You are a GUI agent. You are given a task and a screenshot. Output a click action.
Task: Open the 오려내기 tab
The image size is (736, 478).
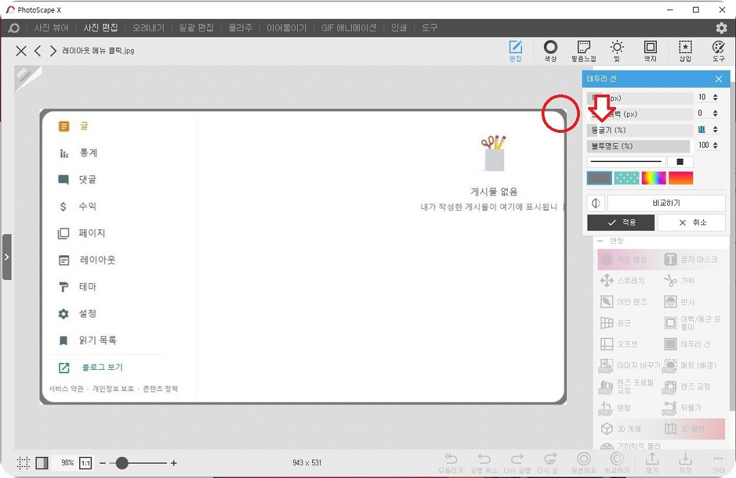pos(149,28)
